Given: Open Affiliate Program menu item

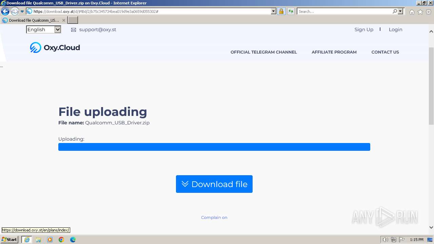Looking at the screenshot, I should tap(334, 52).
